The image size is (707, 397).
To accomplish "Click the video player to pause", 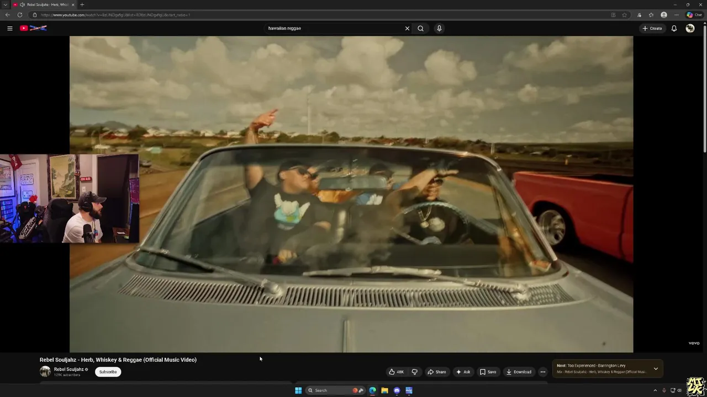I will 351,194.
